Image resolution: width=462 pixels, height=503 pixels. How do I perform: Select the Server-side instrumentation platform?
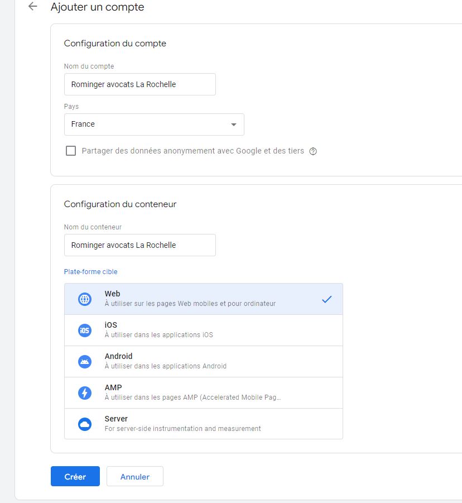point(182,424)
